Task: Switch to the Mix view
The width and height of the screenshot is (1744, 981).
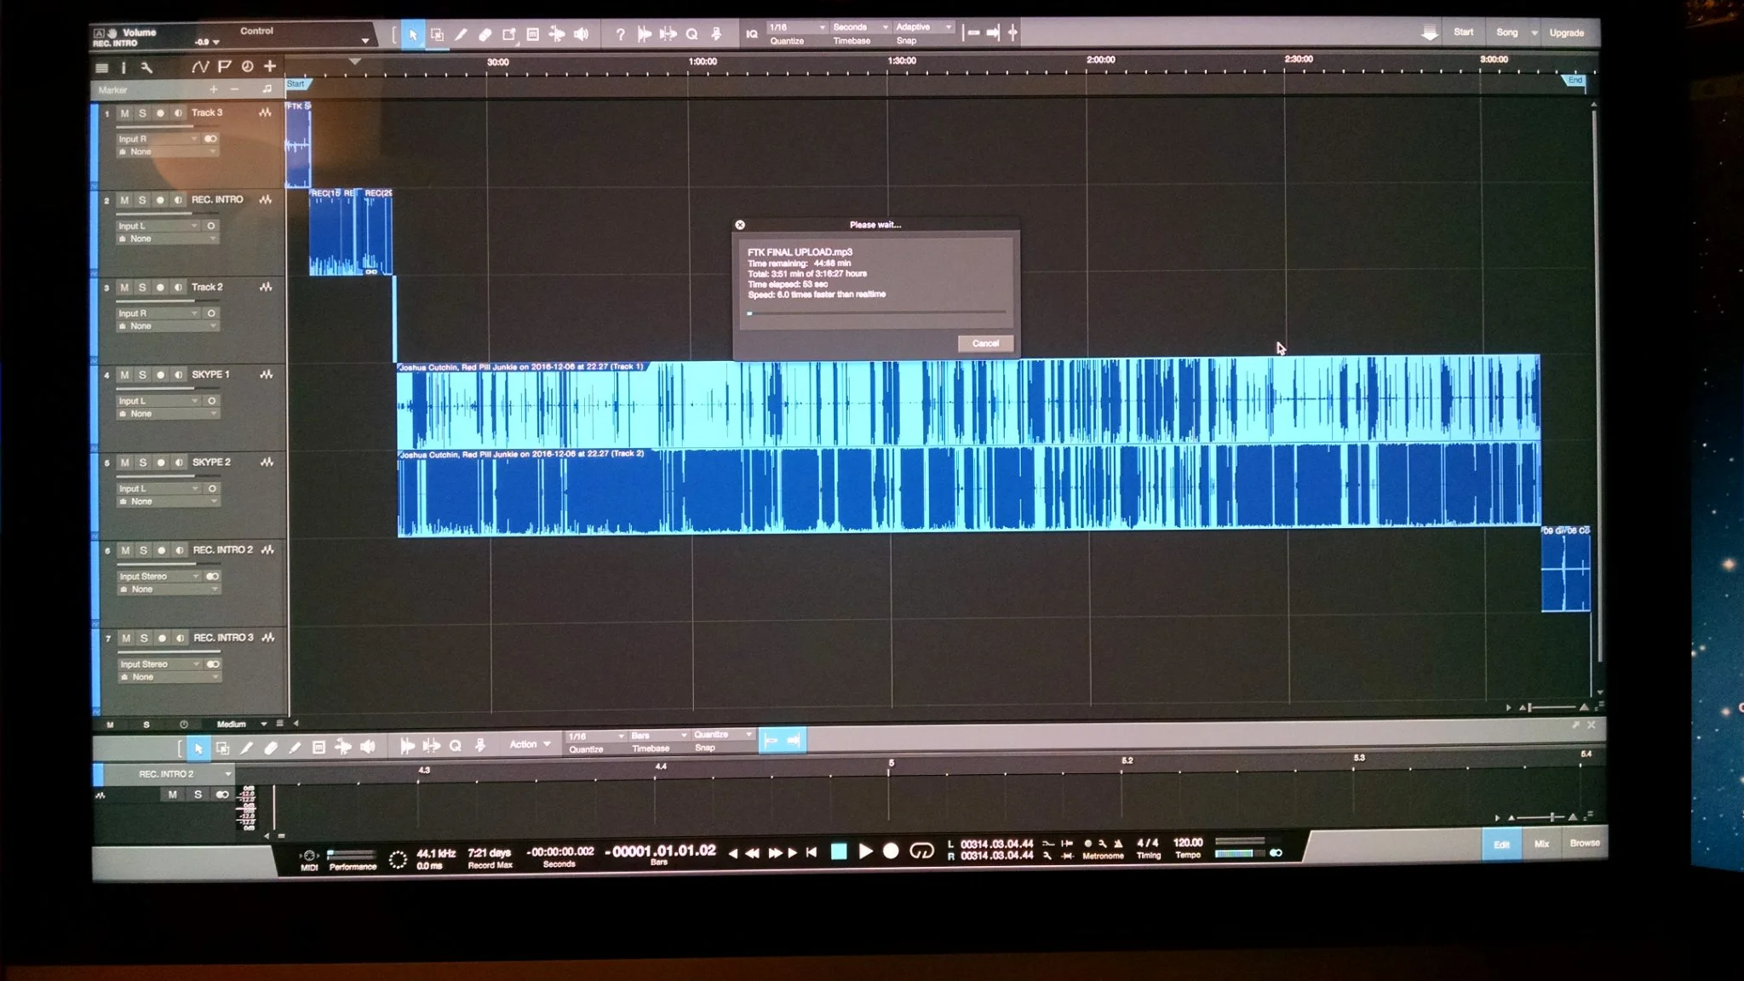Action: (1541, 844)
